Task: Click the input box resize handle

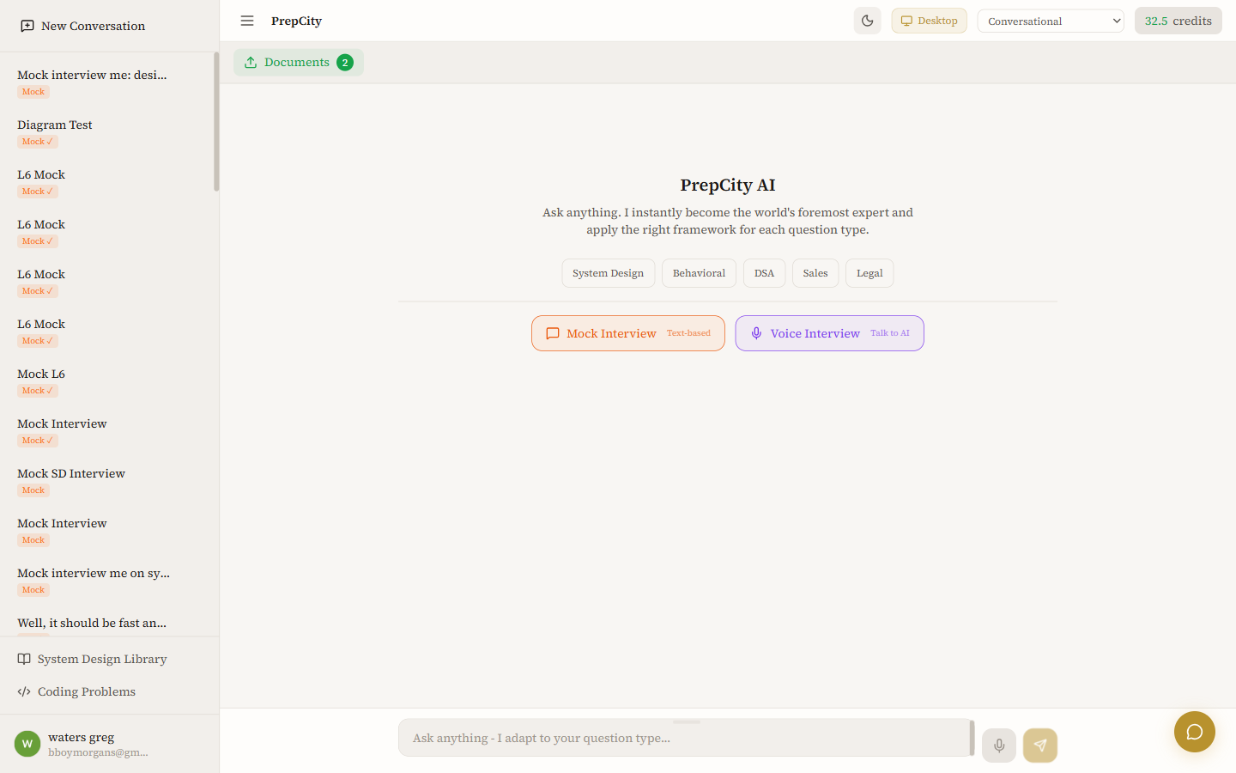Action: [x=687, y=721]
